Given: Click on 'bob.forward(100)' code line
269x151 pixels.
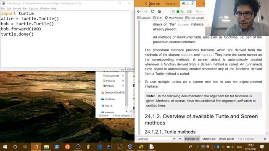Looking at the screenshot, I should coord(21,29).
